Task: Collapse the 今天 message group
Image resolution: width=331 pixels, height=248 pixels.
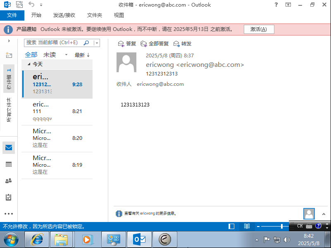Action: pos(29,64)
